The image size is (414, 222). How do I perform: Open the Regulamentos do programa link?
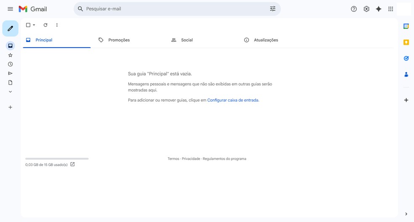[224, 159]
